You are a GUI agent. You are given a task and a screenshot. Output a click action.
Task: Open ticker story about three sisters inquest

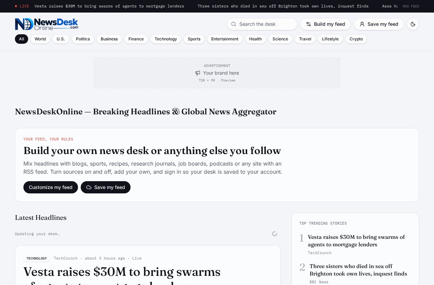tap(283, 6)
